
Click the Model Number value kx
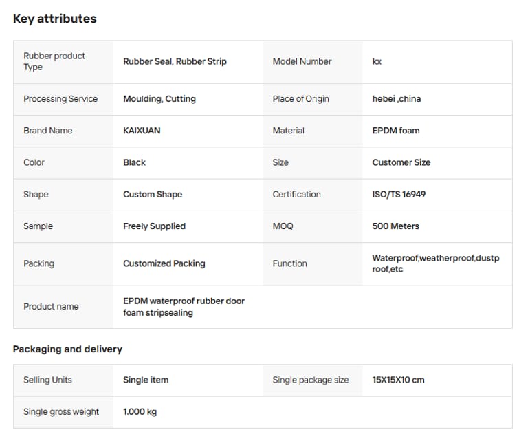point(377,61)
